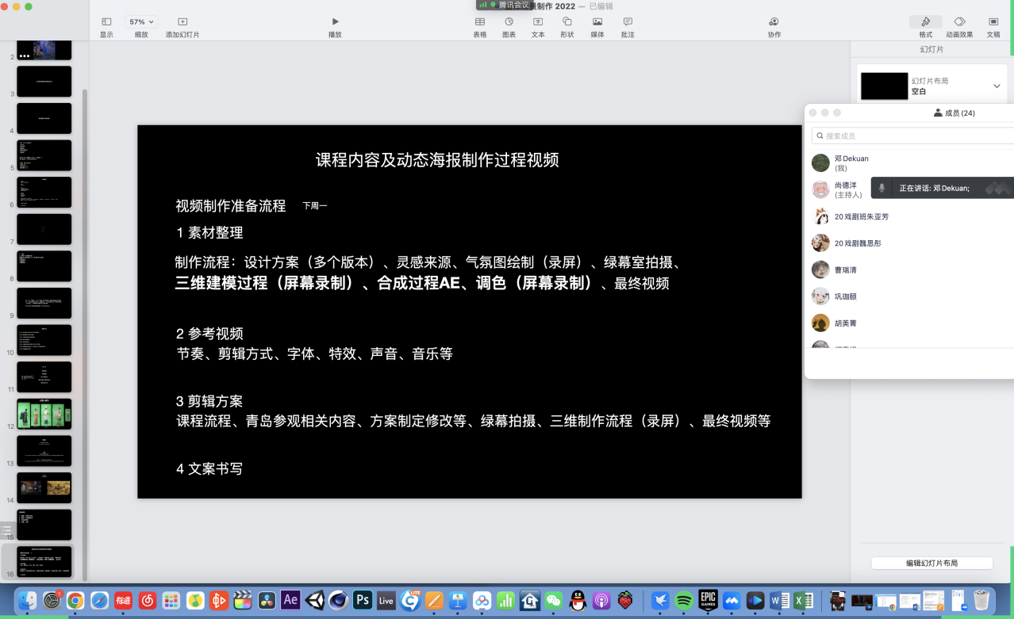Expand the slide layout (幻灯片布局) chevron
Screen dimensions: 1014x619
coord(997,86)
